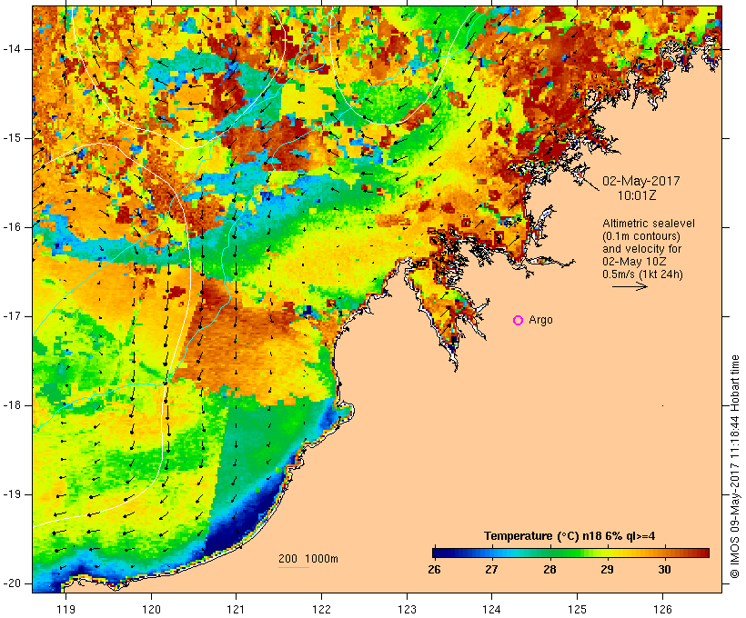This screenshot has width=746, height=618.
Task: Click the color bar label '30'
Action: pos(665,570)
